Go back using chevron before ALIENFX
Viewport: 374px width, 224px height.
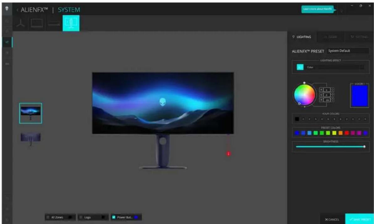pyautogui.click(x=18, y=10)
